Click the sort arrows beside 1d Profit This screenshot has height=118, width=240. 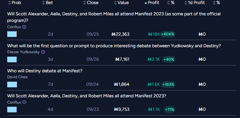click(x=186, y=3)
